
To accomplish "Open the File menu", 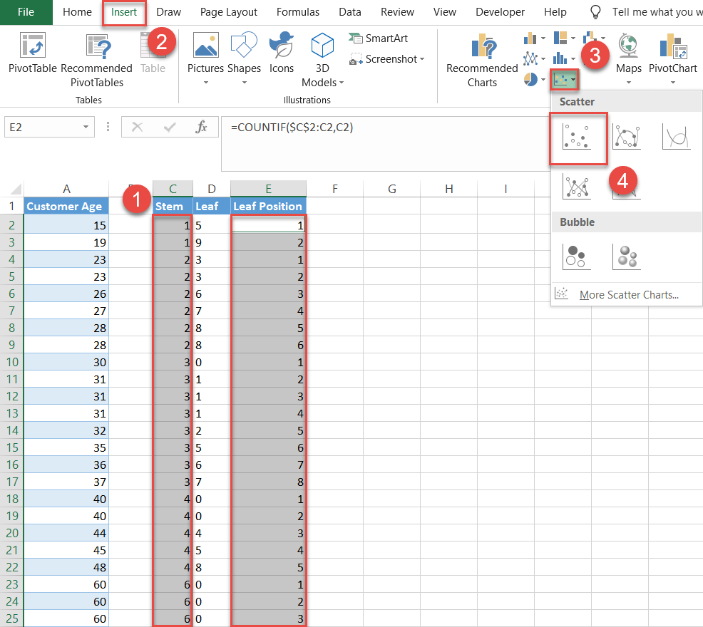I will (x=26, y=12).
